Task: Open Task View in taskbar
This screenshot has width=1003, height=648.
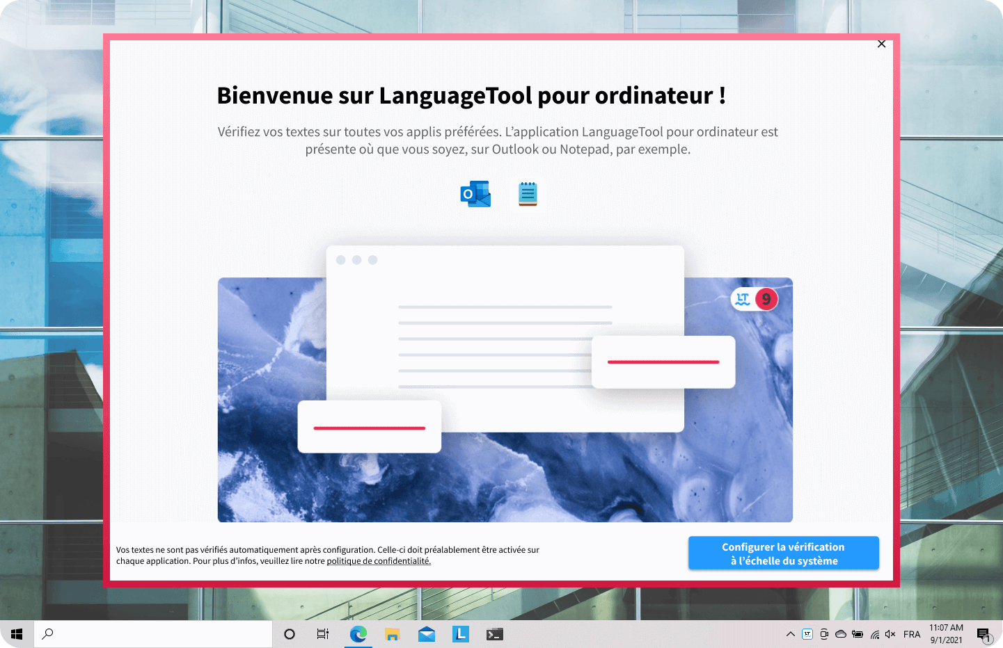Action: click(323, 634)
